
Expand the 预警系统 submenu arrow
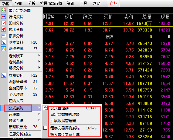39,120
